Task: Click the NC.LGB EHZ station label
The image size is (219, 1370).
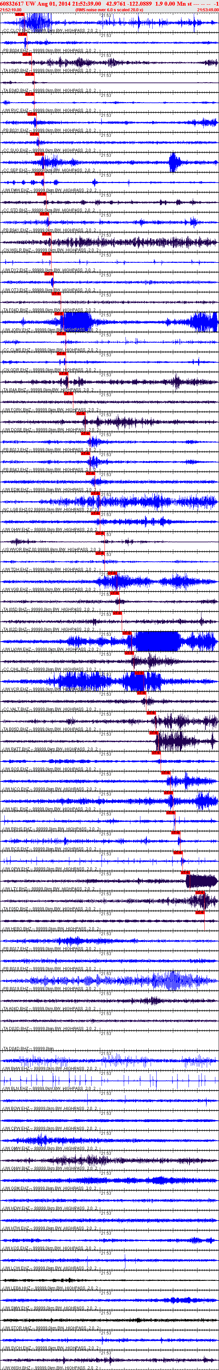Action: point(17,509)
